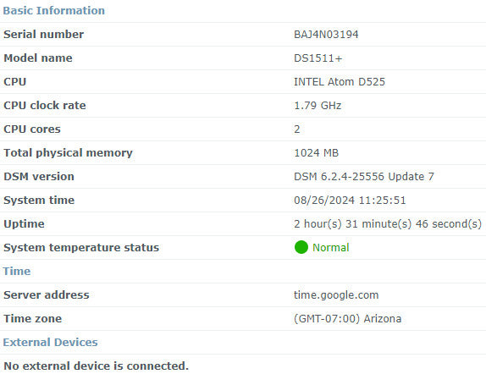This screenshot has width=486, height=374.
Task: Click the Total physical memory label
Action: [68, 153]
